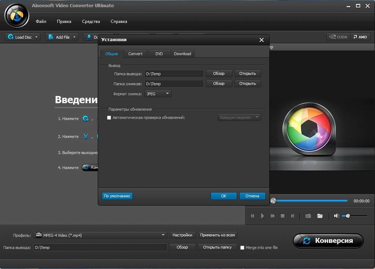Confirm settings with OK button
This screenshot has height=269, width=375.
[x=223, y=196]
